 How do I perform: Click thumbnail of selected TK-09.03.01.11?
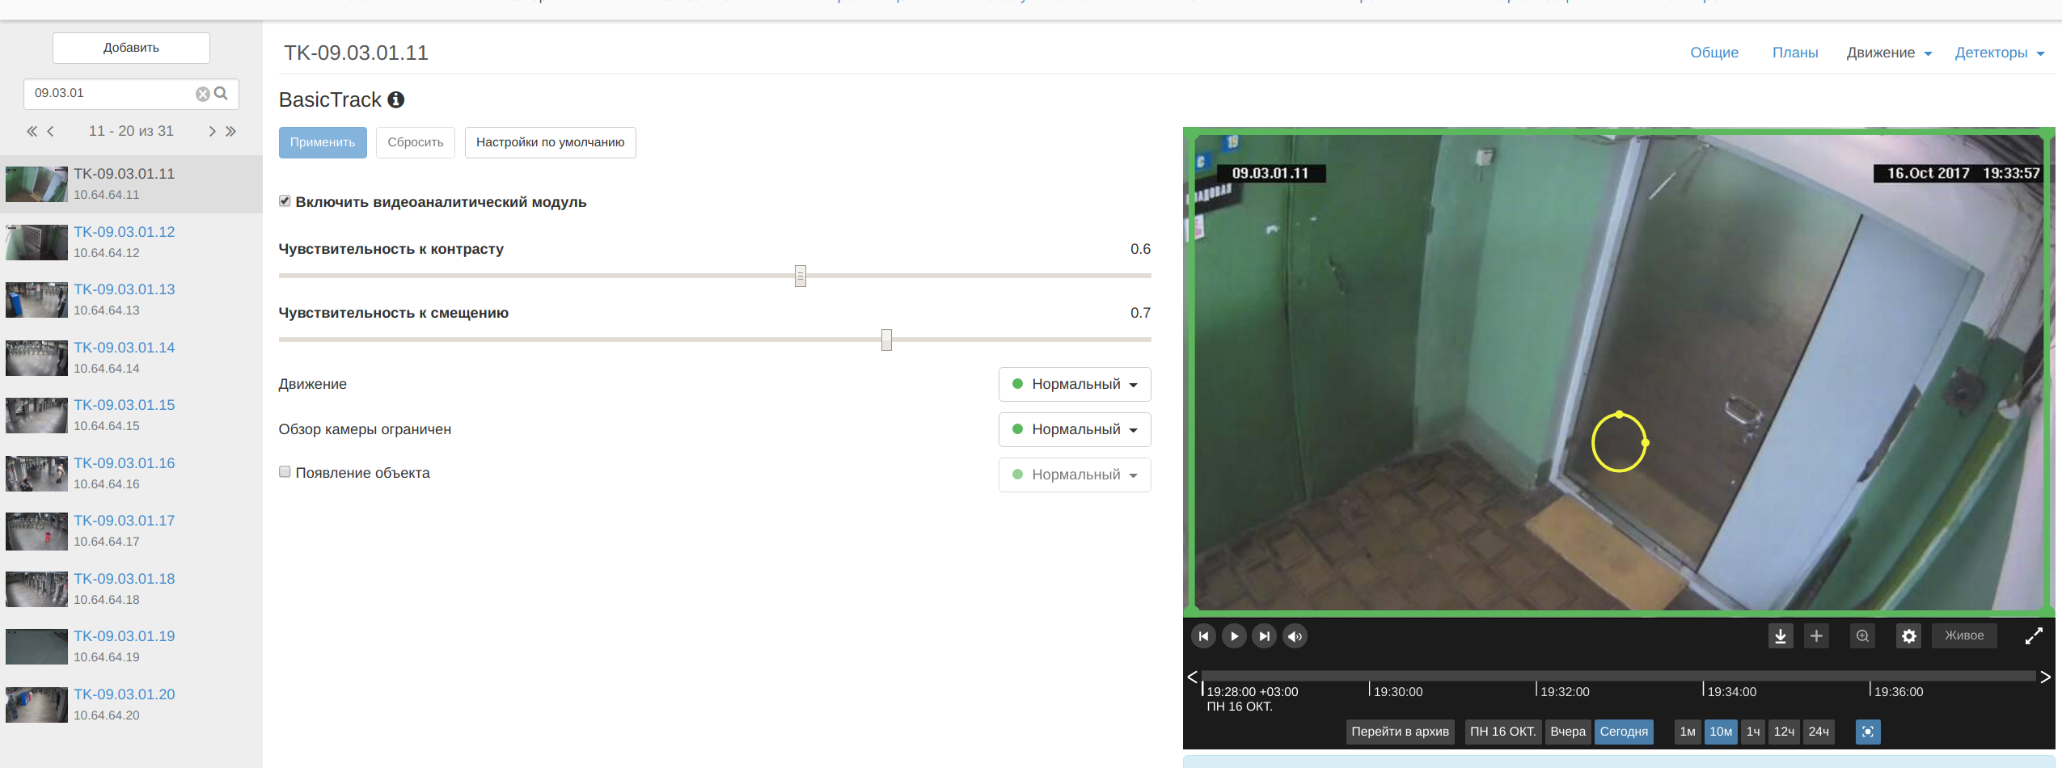click(x=36, y=184)
